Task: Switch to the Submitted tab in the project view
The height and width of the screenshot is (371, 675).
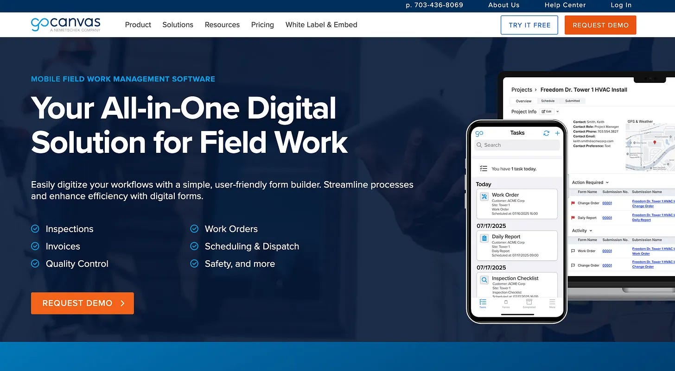Action: point(572,101)
